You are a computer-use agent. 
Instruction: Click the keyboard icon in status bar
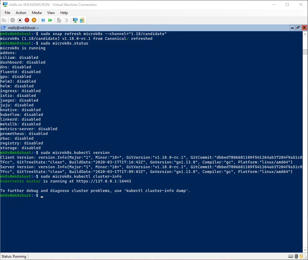[x=291, y=256]
